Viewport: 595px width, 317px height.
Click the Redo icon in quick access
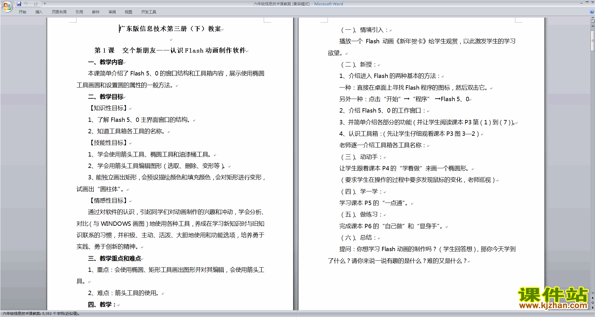[36, 4]
